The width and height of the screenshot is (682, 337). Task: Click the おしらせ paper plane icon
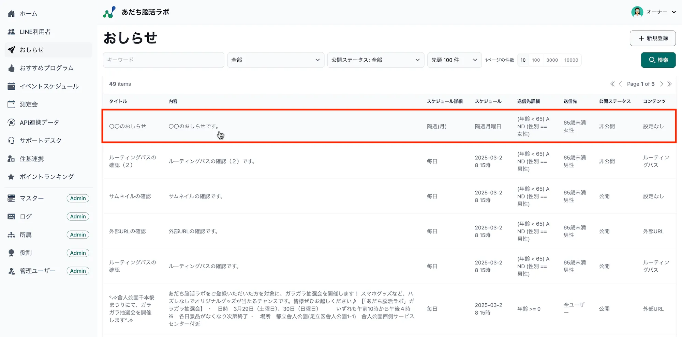pos(11,50)
